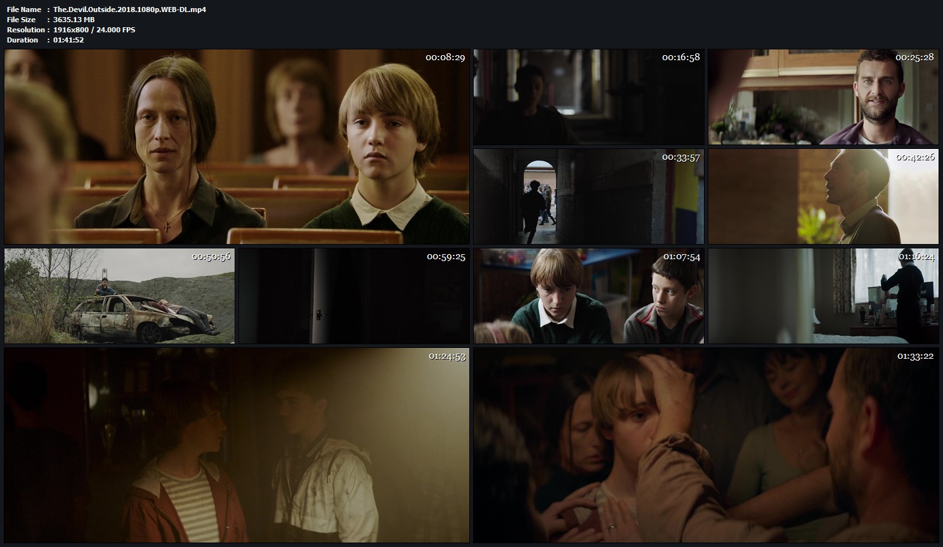Click the file size value 3635.13 MB
943x547 pixels.
tap(74, 20)
